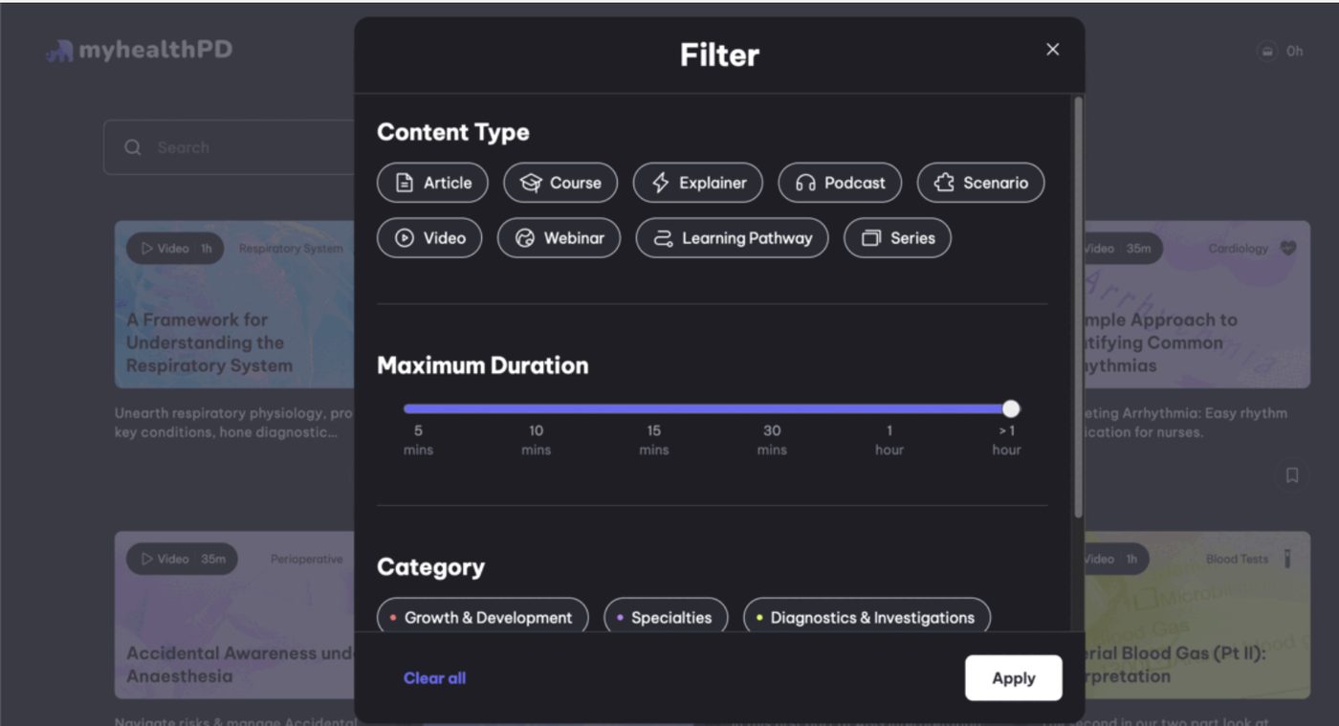Click the Blood Tests test-tube icon
The image size is (1339, 726).
pyautogui.click(x=1286, y=559)
